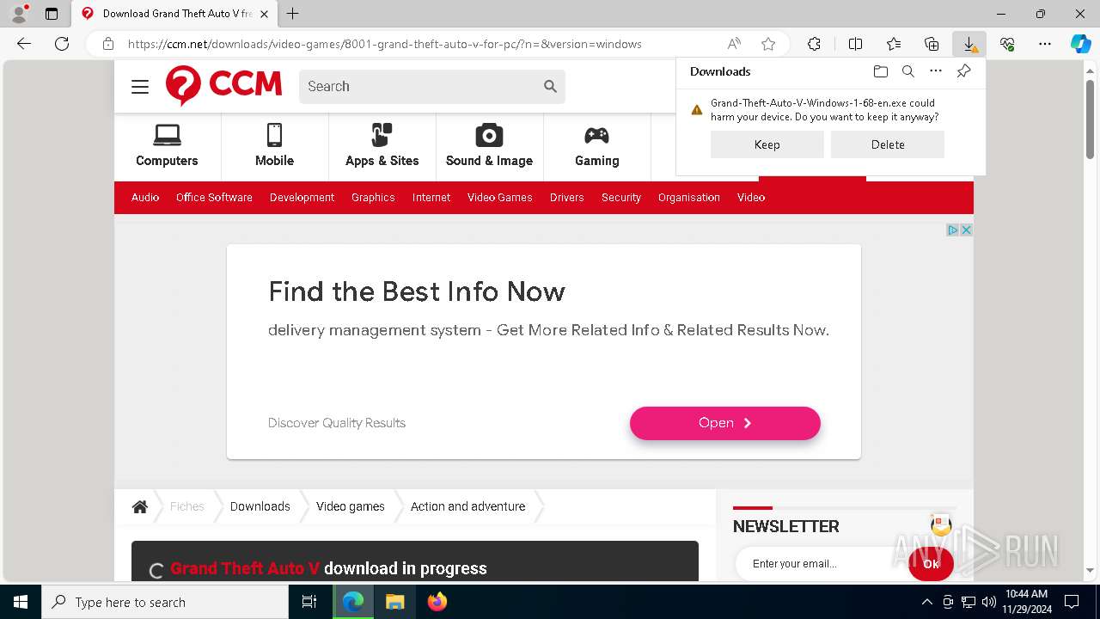Open the Sound & Image category
The image size is (1100, 619).
489,145
